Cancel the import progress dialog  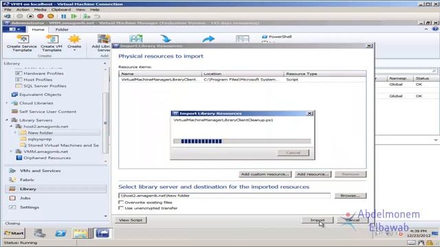(294, 152)
